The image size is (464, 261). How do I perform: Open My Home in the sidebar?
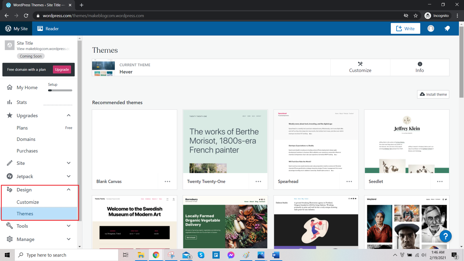pos(27,87)
